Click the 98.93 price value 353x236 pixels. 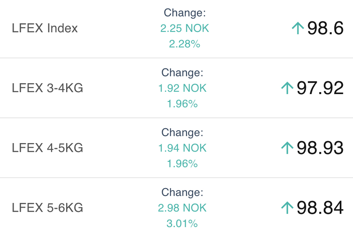[320, 148]
